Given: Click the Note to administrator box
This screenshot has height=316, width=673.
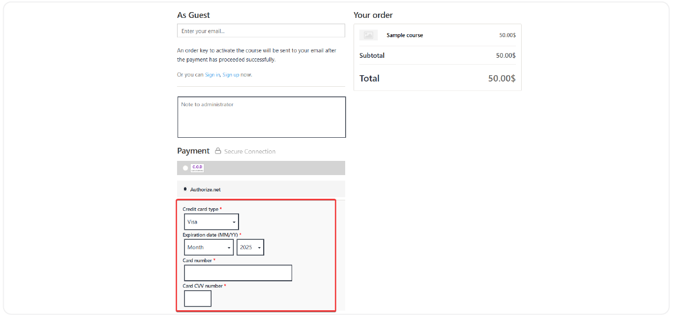Looking at the screenshot, I should point(261,117).
